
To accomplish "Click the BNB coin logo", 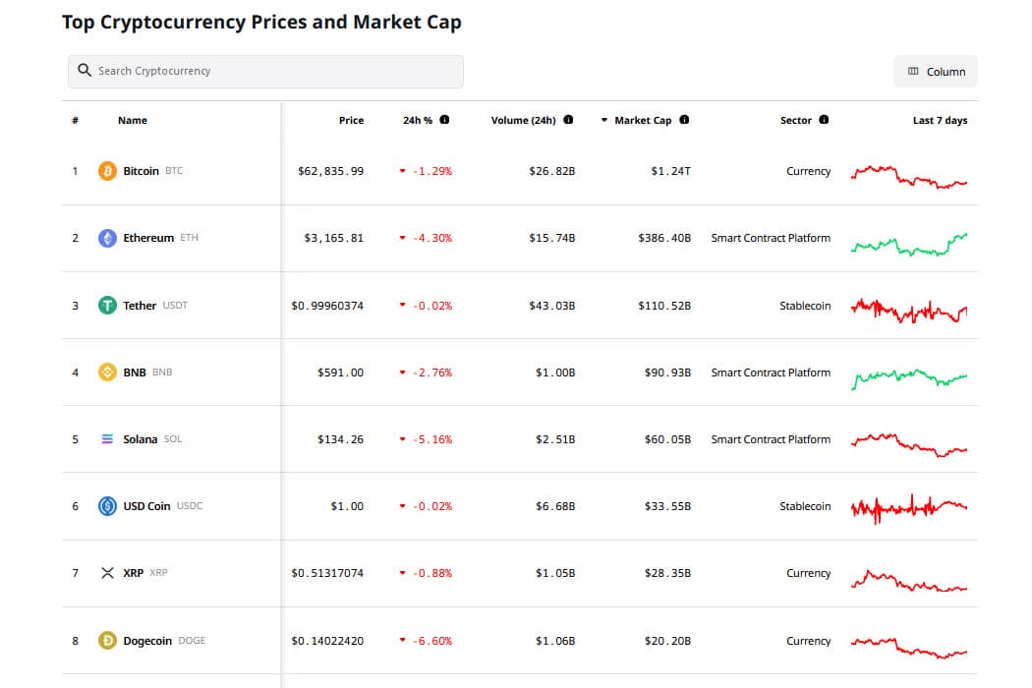I will click(108, 372).
